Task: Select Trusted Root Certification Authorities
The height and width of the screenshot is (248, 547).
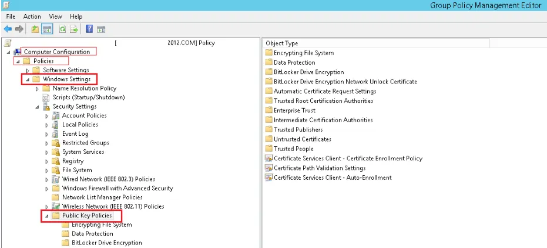Action: 323,101
